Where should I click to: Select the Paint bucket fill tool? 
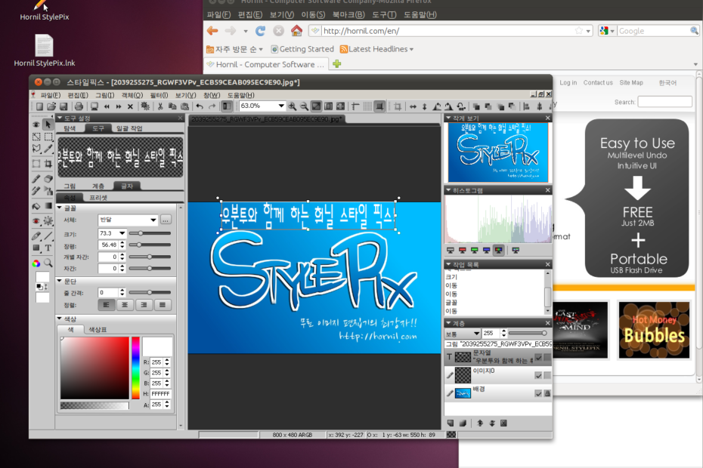tap(36, 206)
